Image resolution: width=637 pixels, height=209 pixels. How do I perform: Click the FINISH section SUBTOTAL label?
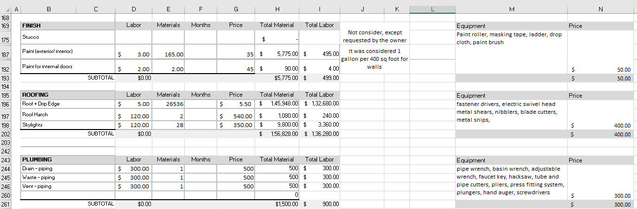pos(101,78)
